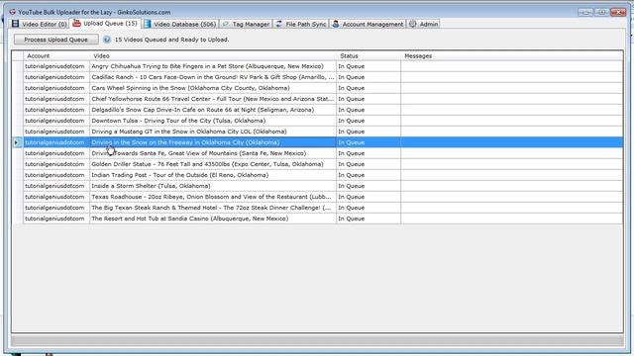The height and width of the screenshot is (356, 634).
Task: Click Messages cell of Indian Trading Post row
Action: click(x=512, y=175)
